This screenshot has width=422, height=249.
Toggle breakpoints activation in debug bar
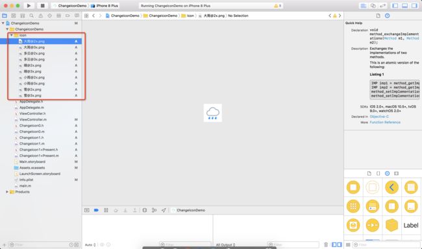(96, 210)
